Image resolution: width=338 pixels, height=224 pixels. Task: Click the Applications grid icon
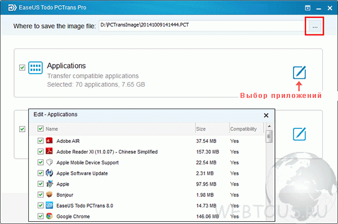click(x=35, y=68)
